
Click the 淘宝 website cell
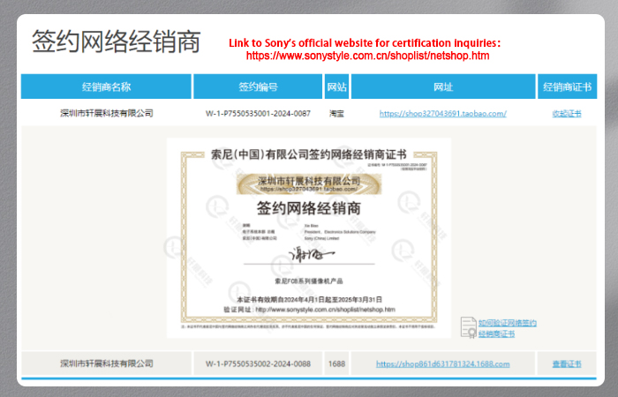(336, 114)
